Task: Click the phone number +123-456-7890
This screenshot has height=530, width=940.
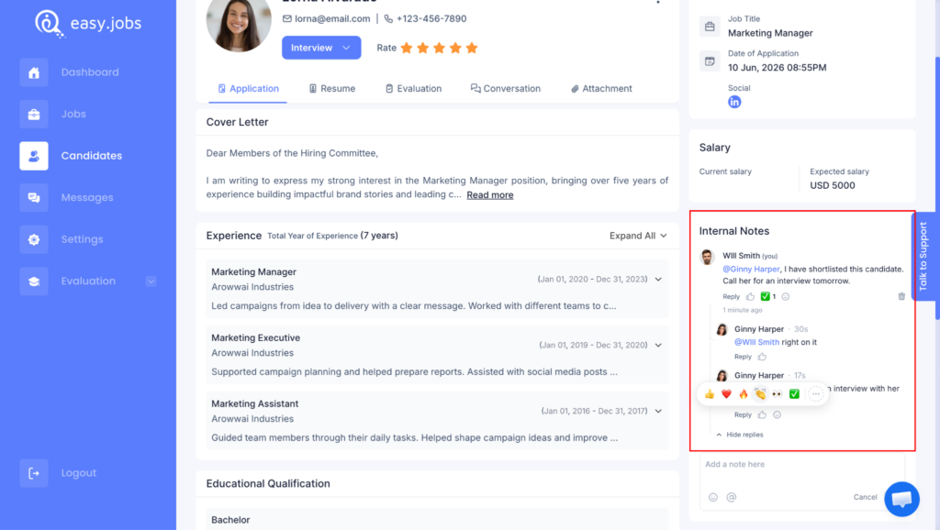Action: 431,18
